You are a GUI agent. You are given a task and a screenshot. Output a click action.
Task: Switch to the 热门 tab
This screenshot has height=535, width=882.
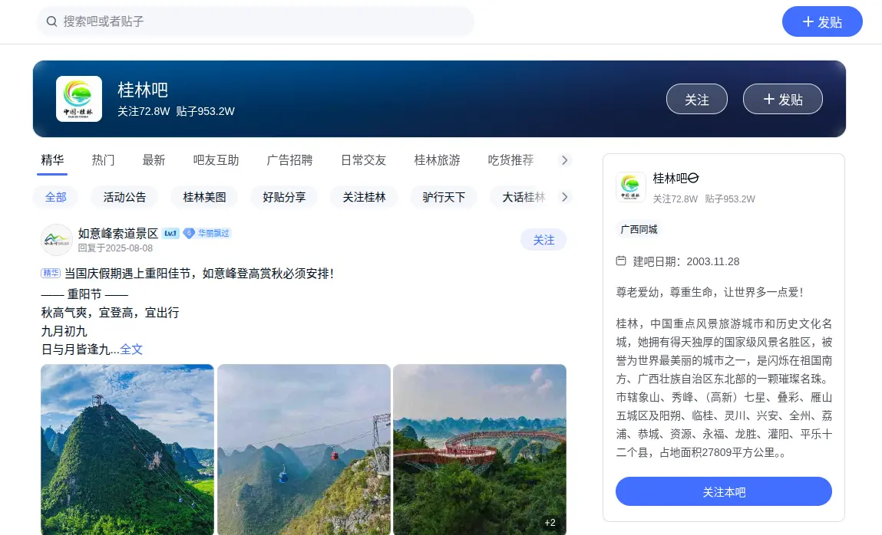(103, 160)
